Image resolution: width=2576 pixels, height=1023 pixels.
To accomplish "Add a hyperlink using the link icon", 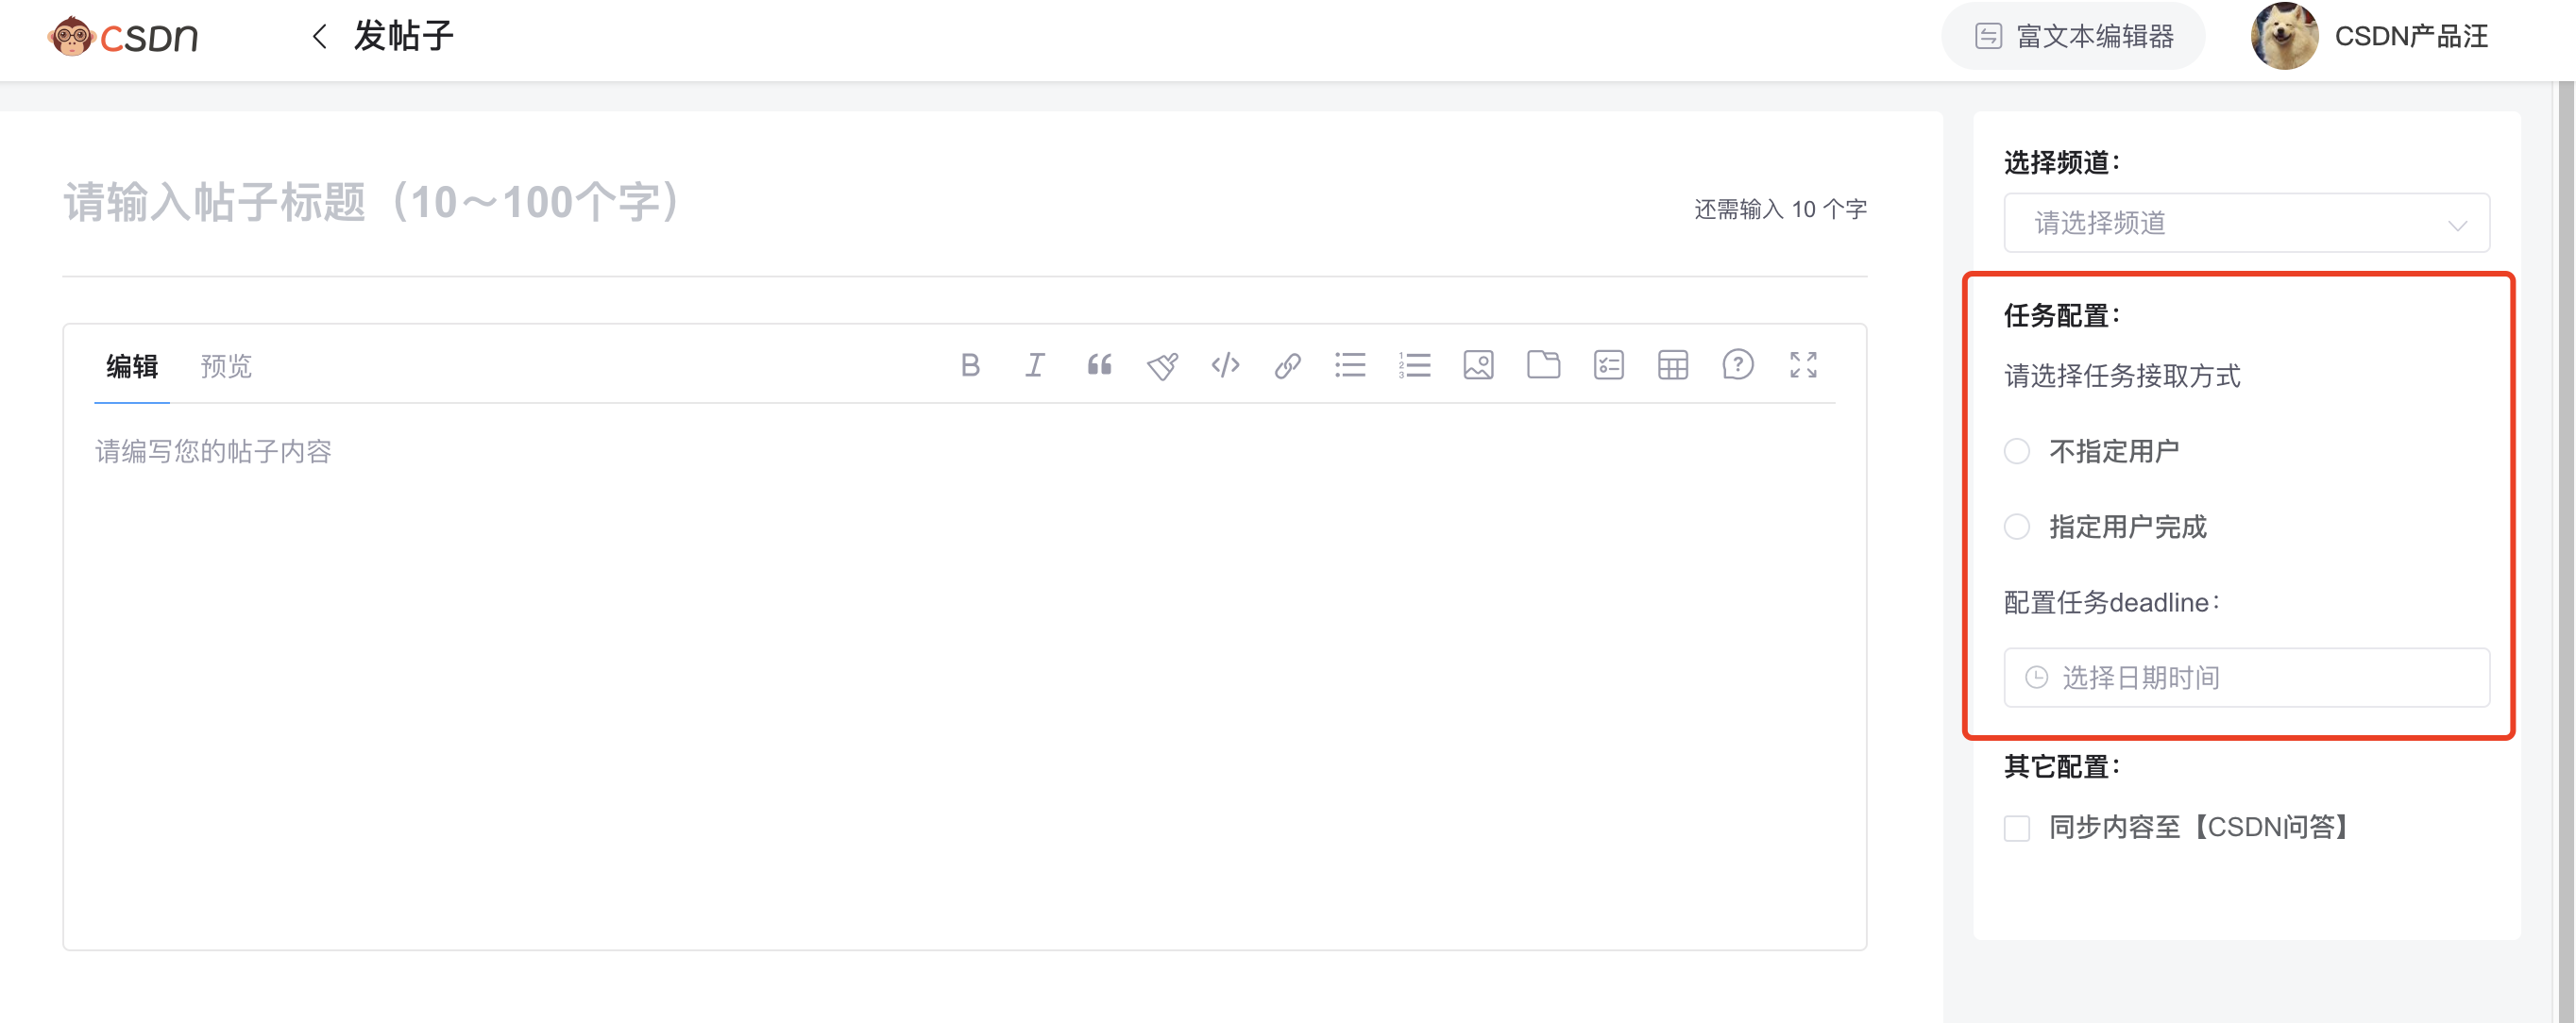I will tap(1287, 365).
